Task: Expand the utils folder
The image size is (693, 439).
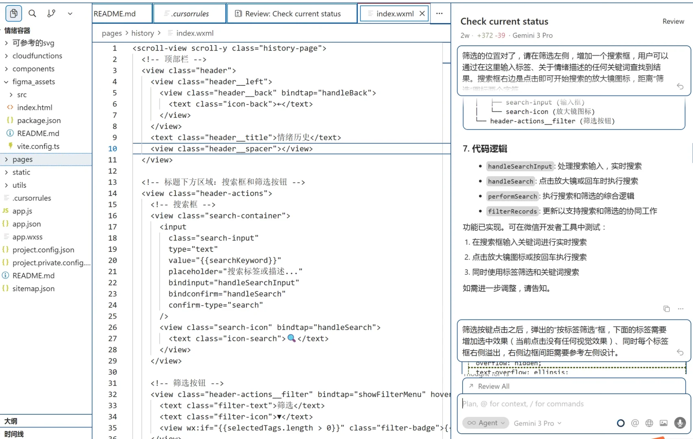Action: [x=46, y=185]
